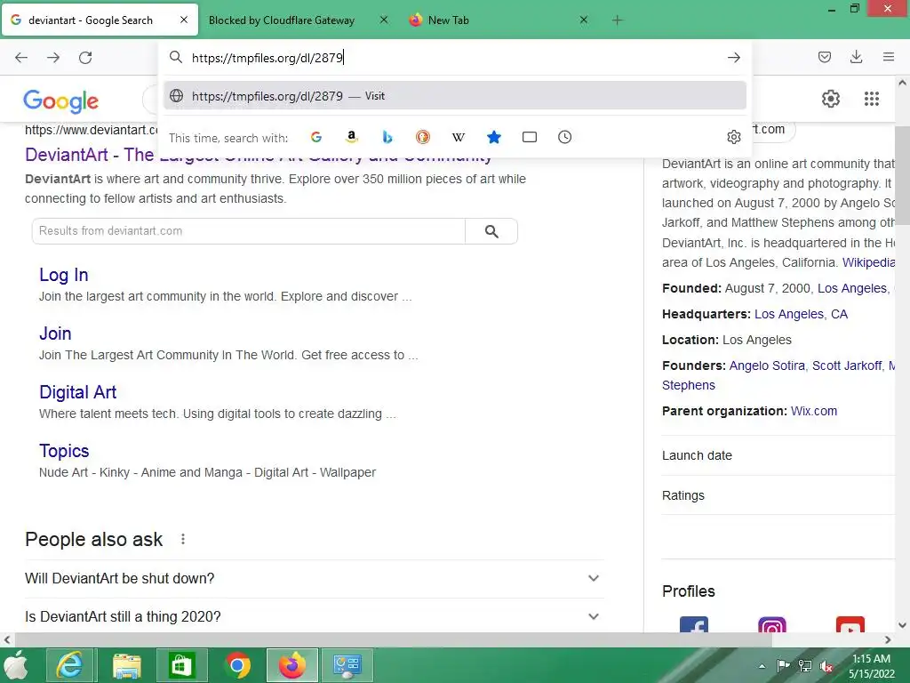
Task: Expand the Ratings section
Action: (x=778, y=495)
